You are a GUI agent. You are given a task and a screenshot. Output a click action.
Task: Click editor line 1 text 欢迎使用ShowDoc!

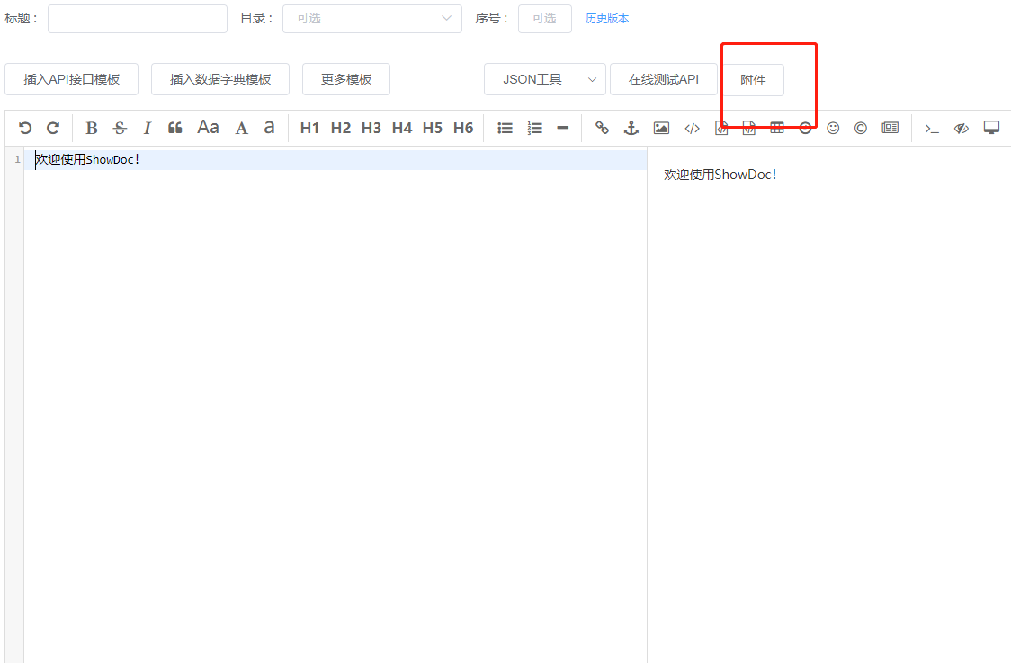pyautogui.click(x=87, y=159)
